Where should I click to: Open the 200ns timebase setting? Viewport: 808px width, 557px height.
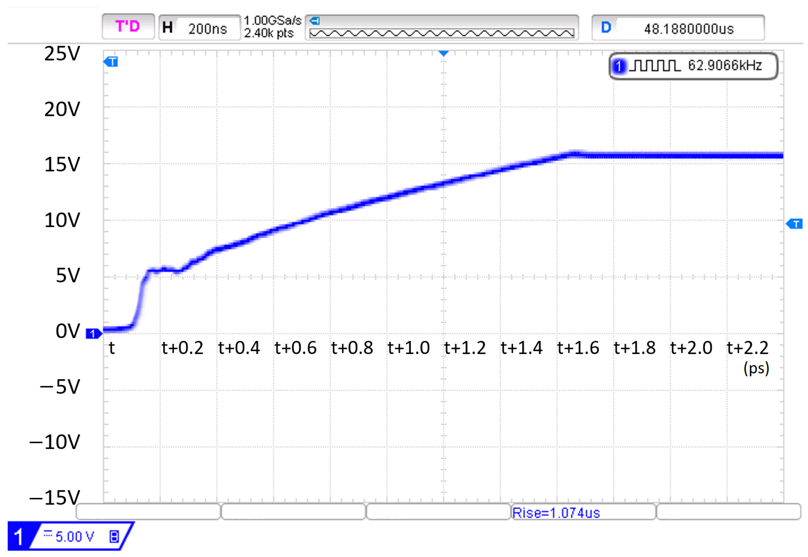208,29
